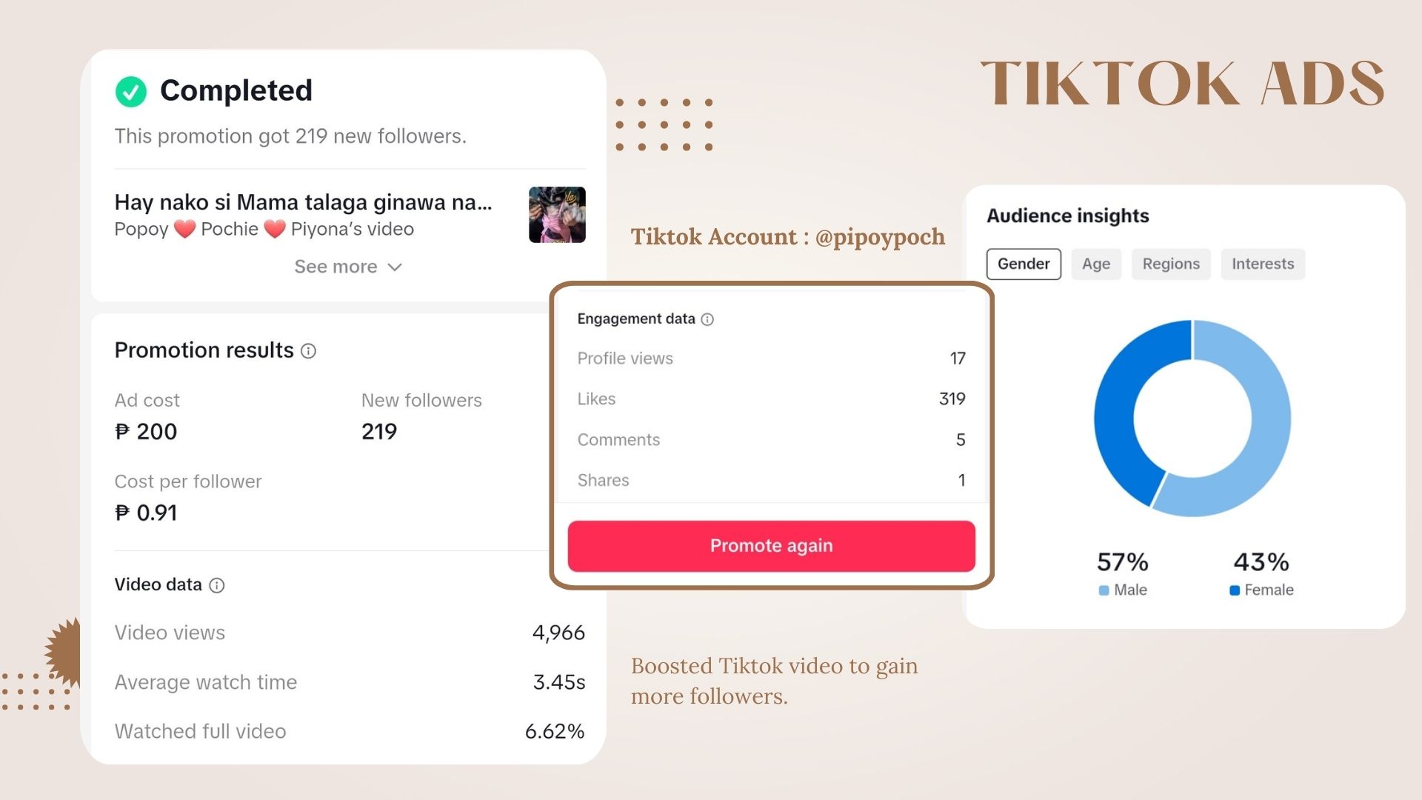Click the Engagement data info icon

tap(707, 319)
